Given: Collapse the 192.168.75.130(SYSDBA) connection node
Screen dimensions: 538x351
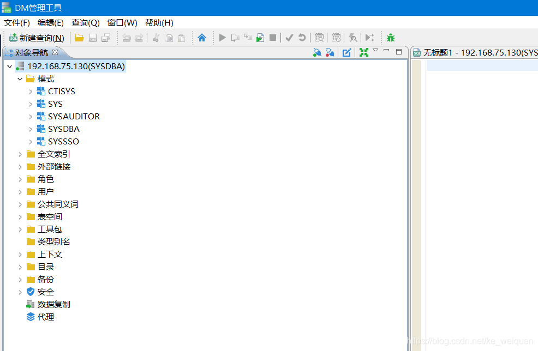Looking at the screenshot, I should pos(10,66).
